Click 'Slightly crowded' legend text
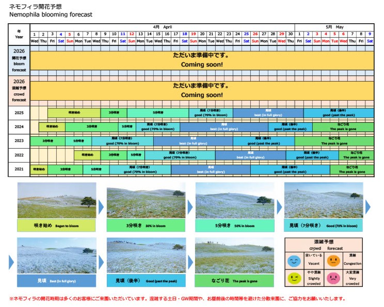The image size is (384, 307). tap(314, 281)
